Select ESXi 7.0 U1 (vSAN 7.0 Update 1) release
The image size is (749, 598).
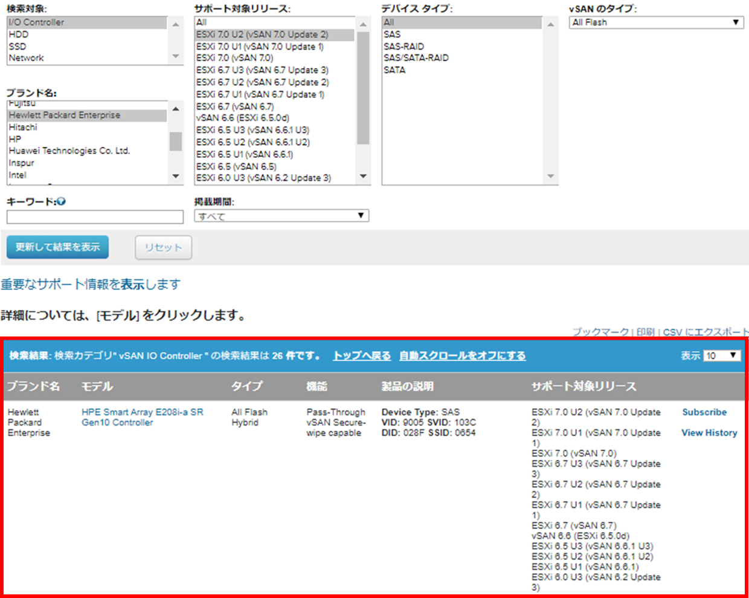[x=275, y=47]
